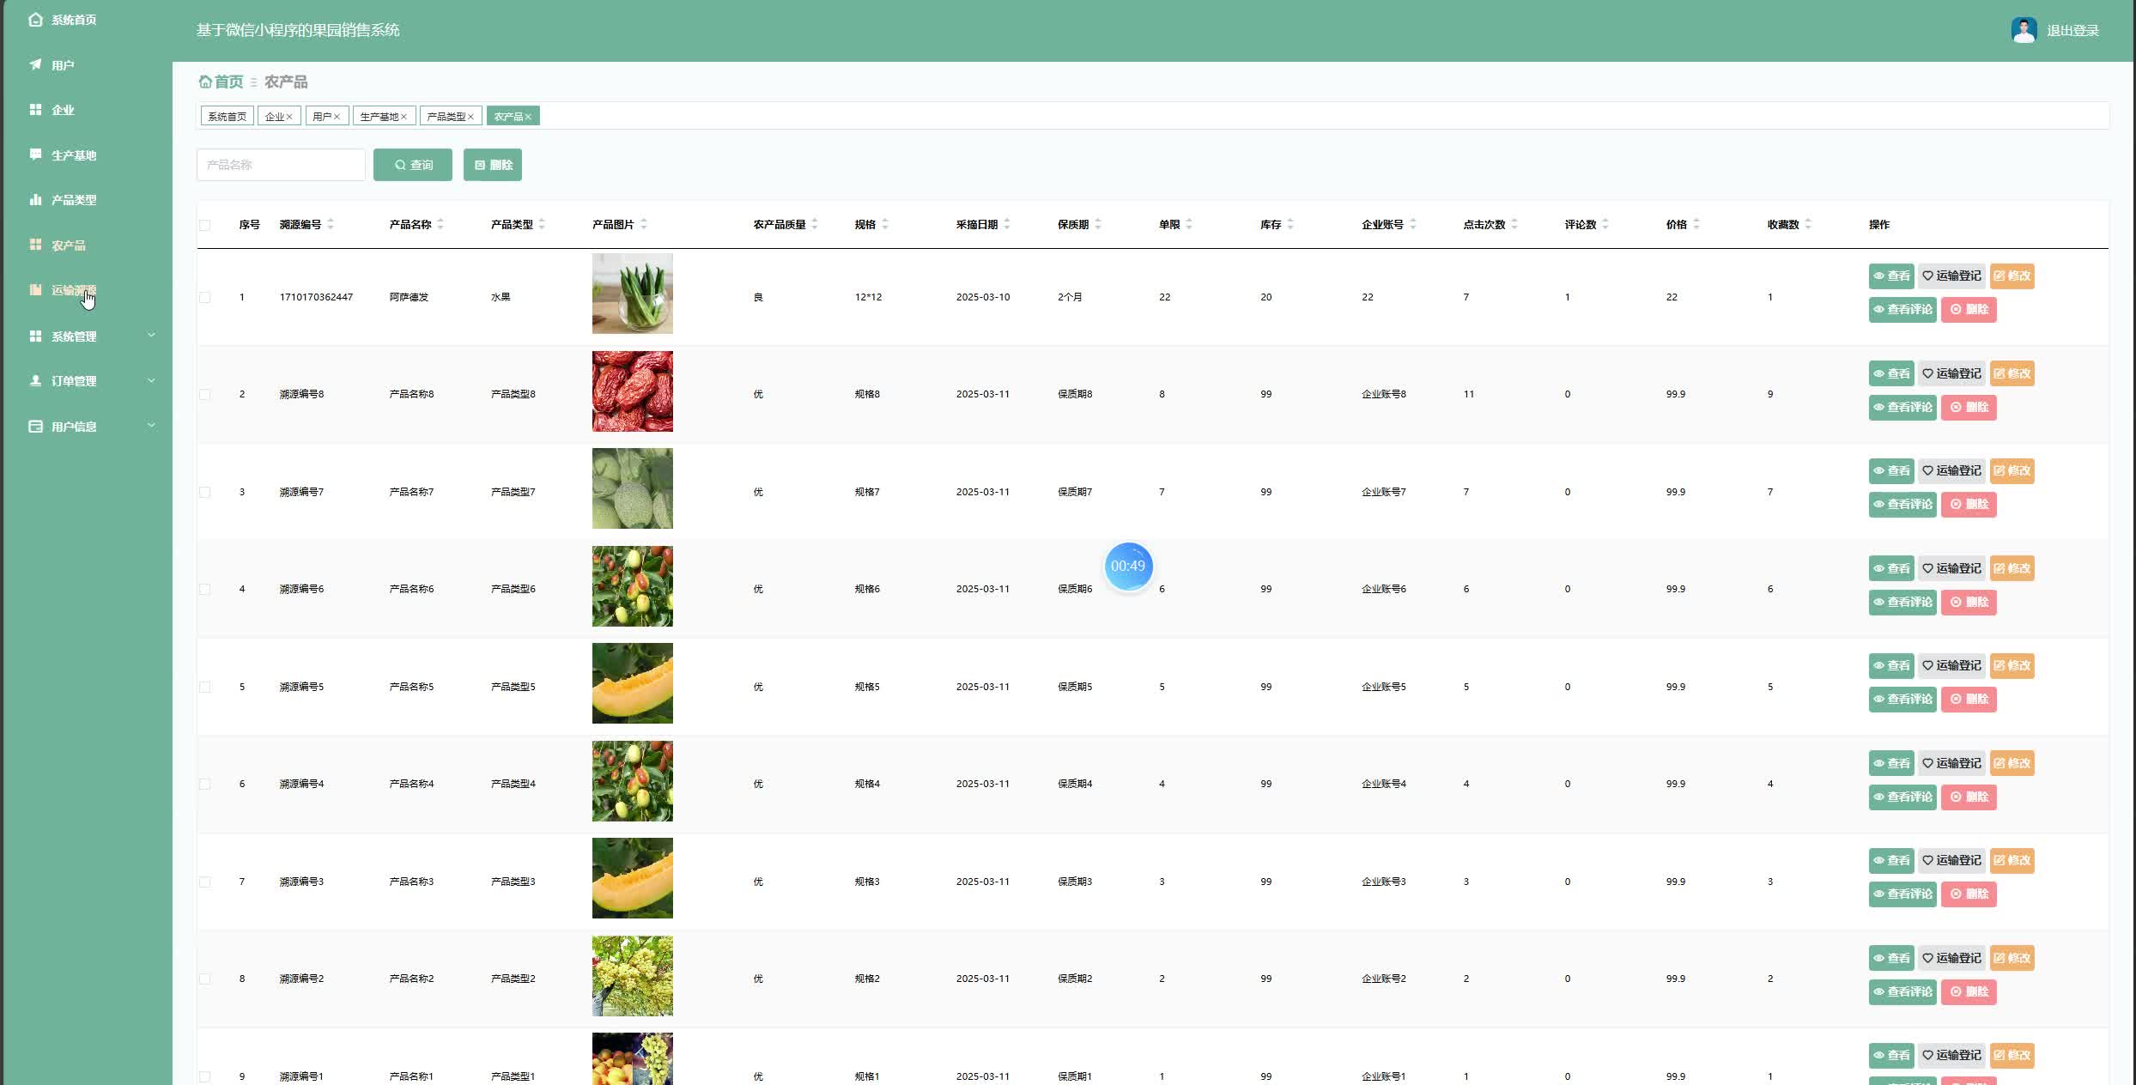
Task: Click sort arrows on 价格 column
Action: pos(1696,224)
